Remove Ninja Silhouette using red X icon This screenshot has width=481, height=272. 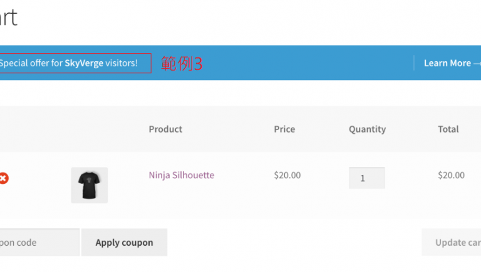pyautogui.click(x=4, y=178)
